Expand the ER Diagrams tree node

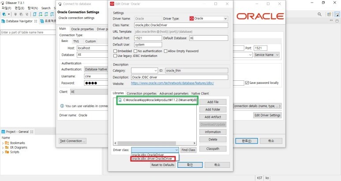coord(3,148)
